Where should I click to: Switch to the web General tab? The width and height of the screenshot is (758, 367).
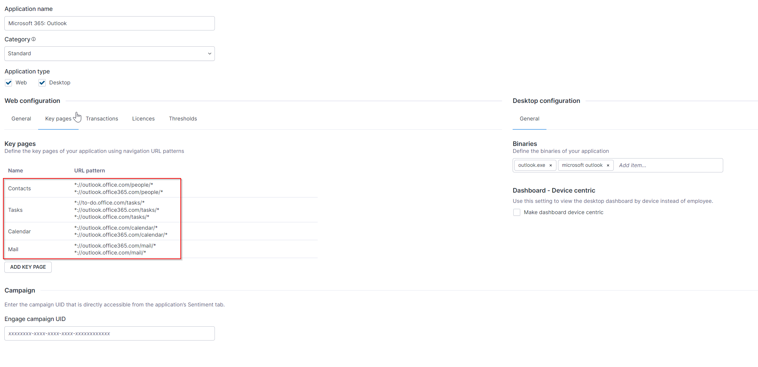point(21,118)
